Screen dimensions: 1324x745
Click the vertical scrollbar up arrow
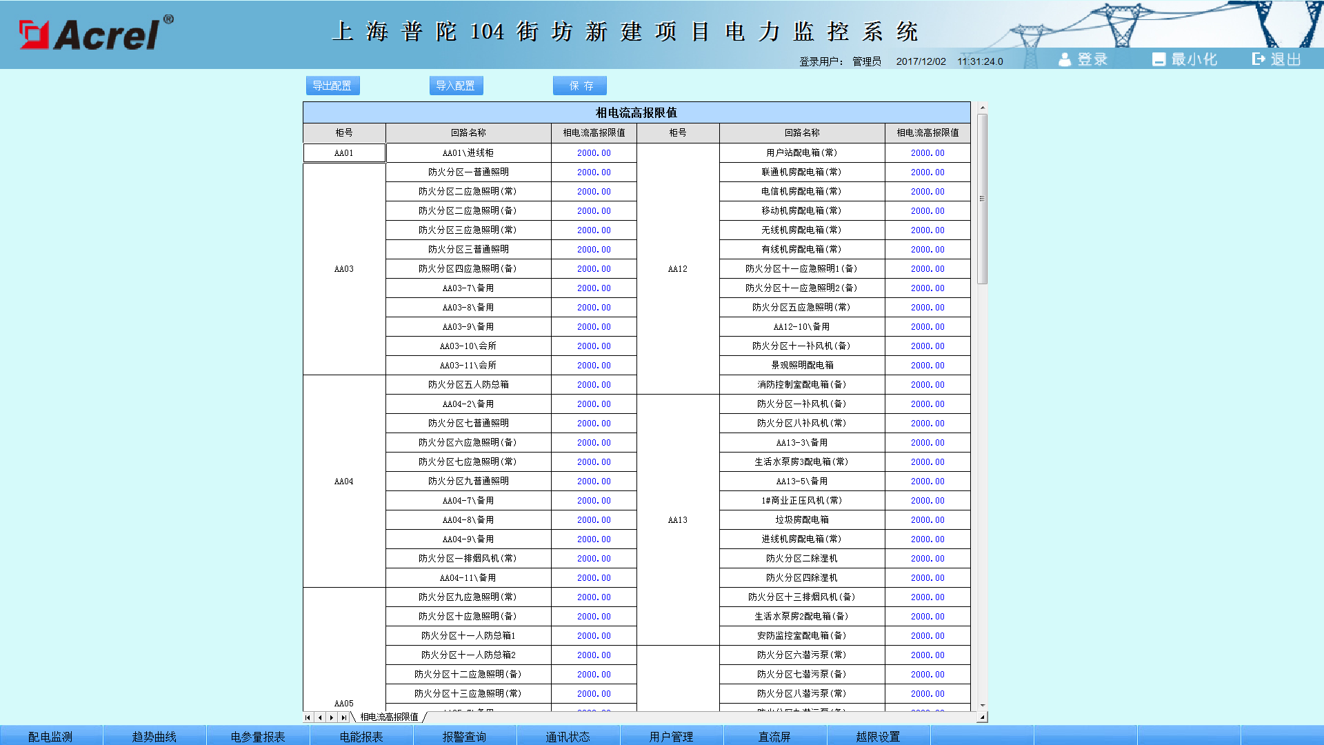(983, 108)
